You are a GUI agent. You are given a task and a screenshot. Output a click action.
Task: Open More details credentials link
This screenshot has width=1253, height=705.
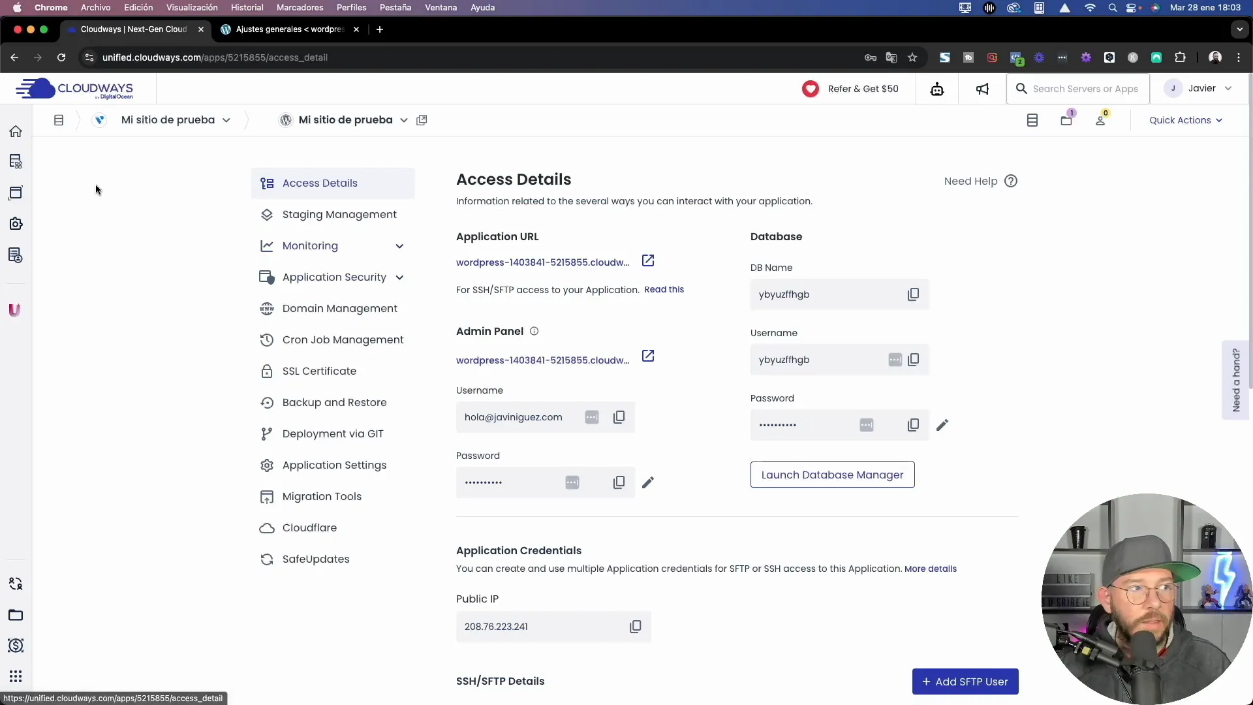click(x=930, y=569)
